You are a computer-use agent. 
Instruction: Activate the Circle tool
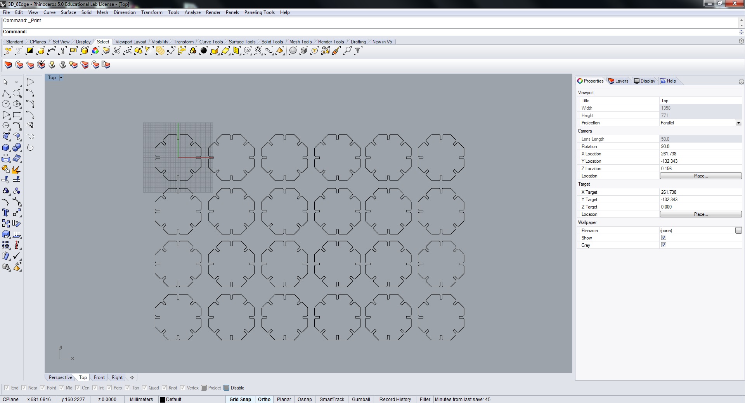(6, 104)
